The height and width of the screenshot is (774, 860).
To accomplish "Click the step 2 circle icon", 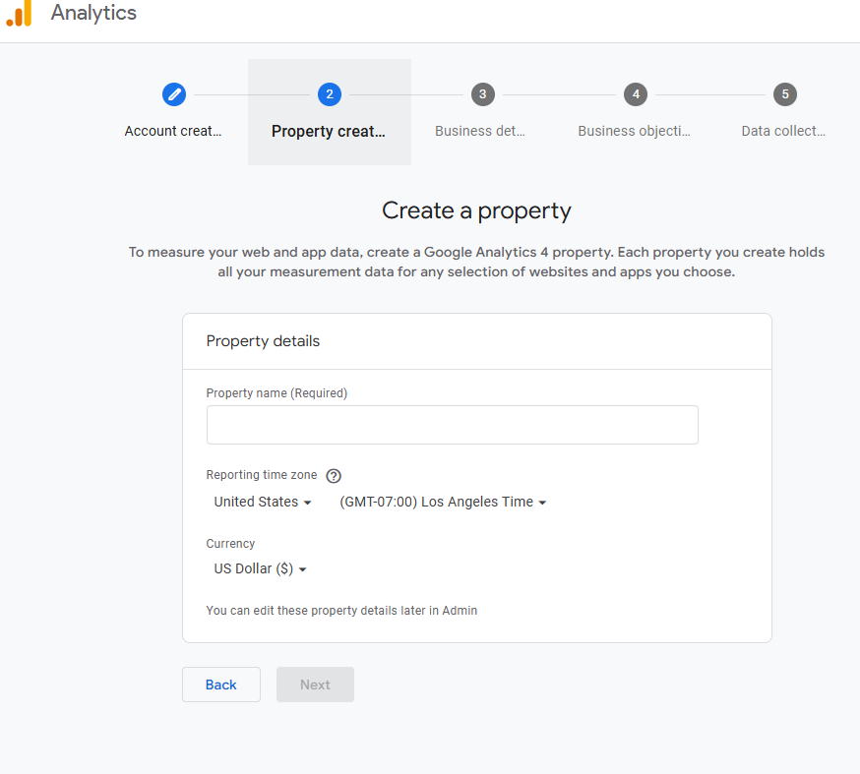I will [329, 94].
